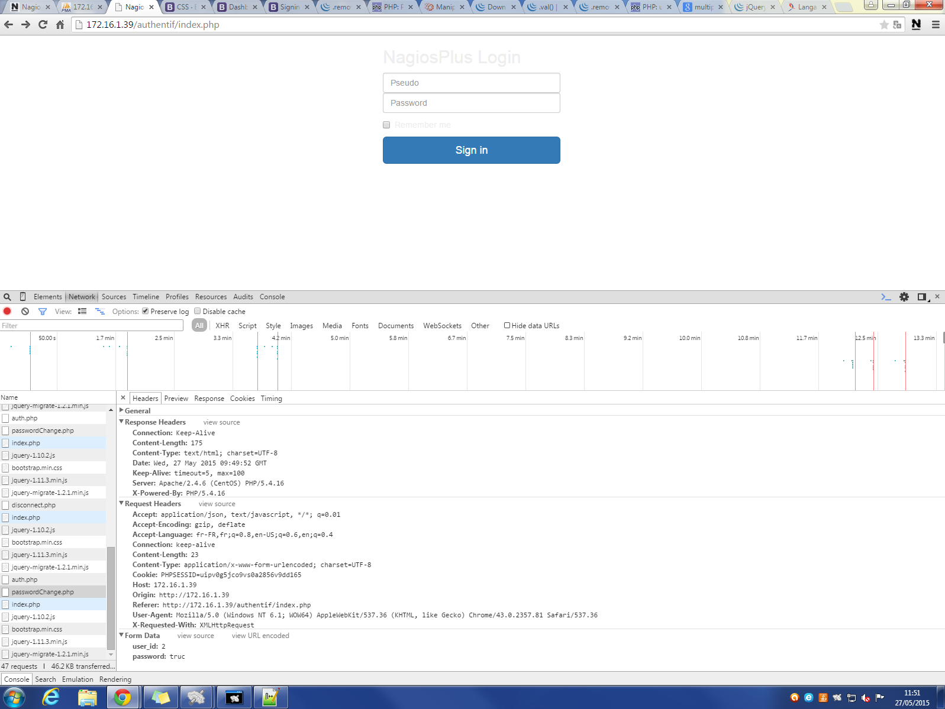Toggle the waterfall overview view icon

click(x=100, y=311)
